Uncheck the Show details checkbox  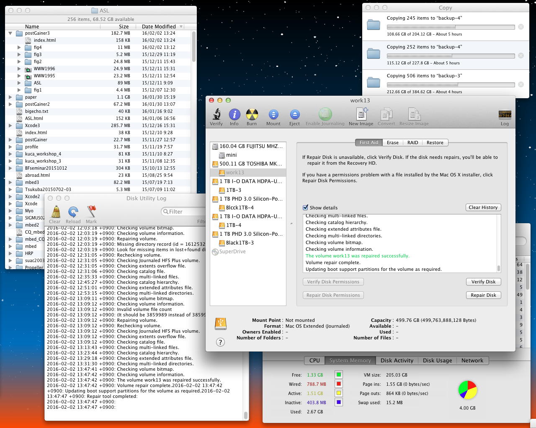click(305, 208)
